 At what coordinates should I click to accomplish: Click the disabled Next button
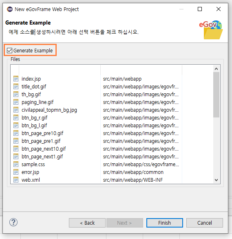(x=125, y=223)
